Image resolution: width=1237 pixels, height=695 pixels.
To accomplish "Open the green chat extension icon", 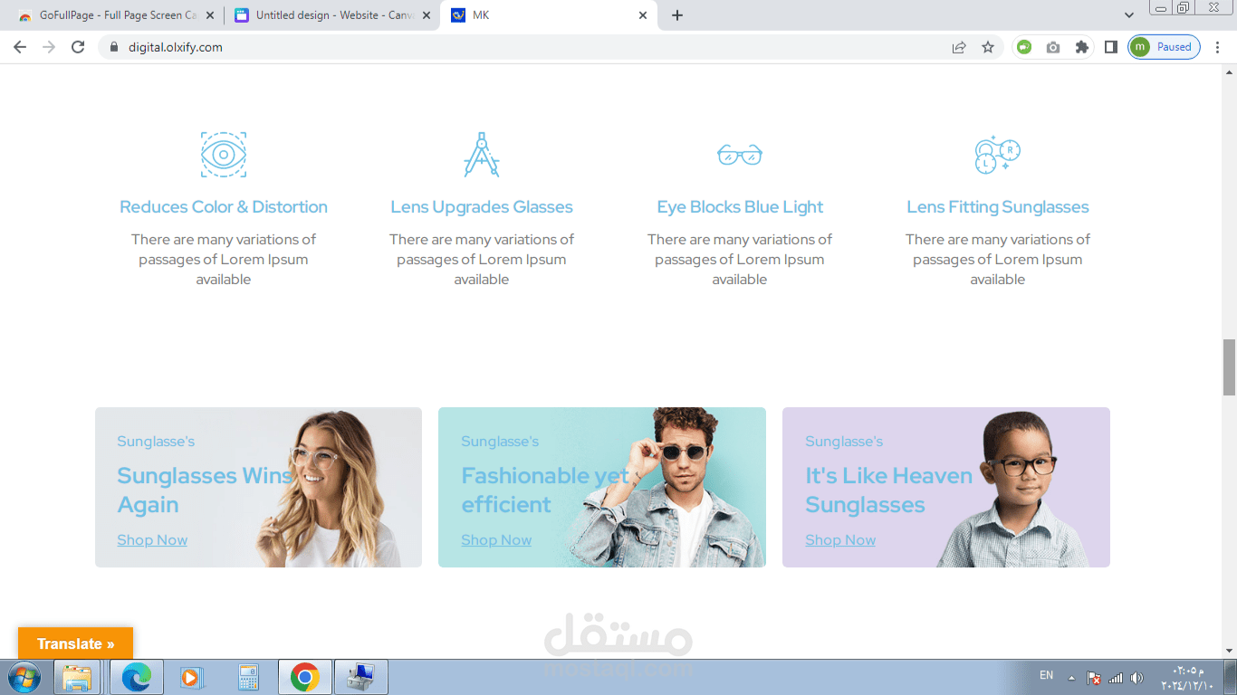I will [x=1024, y=47].
